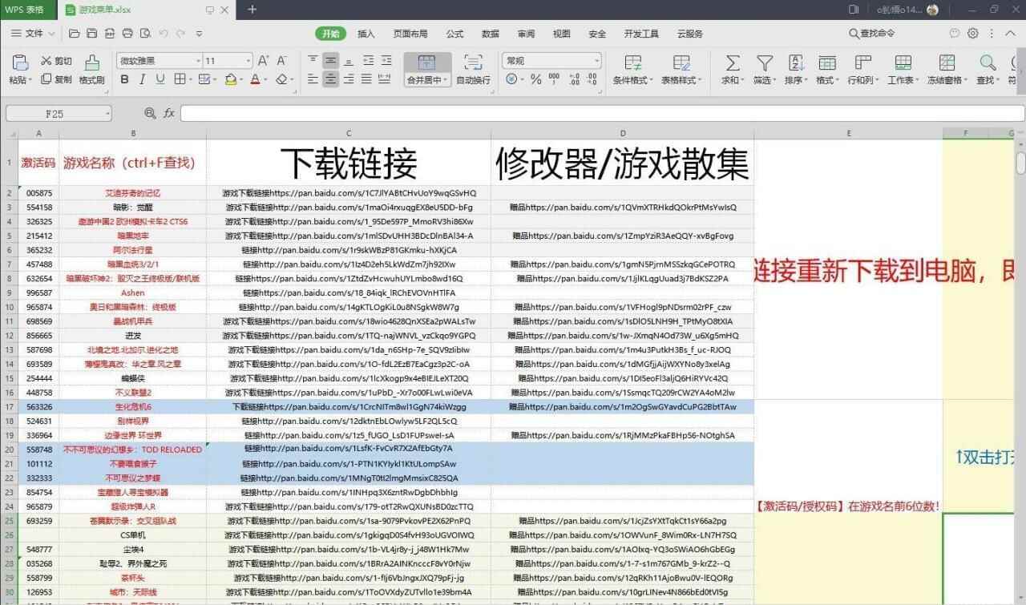This screenshot has width=1026, height=605.
Task: Toggle bold formatting
Action: coord(124,79)
